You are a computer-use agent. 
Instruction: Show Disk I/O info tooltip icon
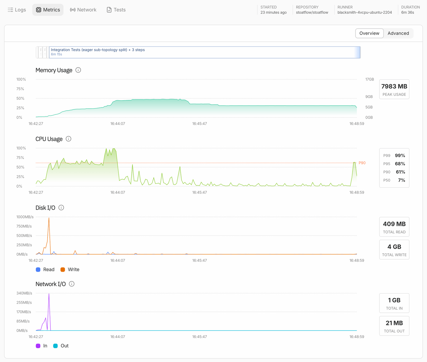tap(61, 207)
